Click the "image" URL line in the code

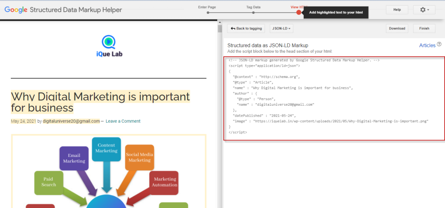330,121
